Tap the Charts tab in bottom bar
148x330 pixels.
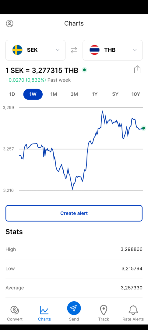[x=44, y=313]
